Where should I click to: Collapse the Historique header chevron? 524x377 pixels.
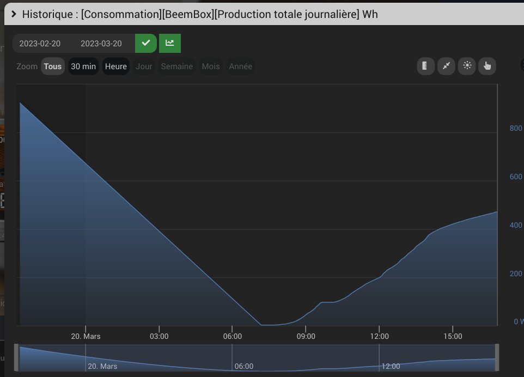click(x=14, y=14)
